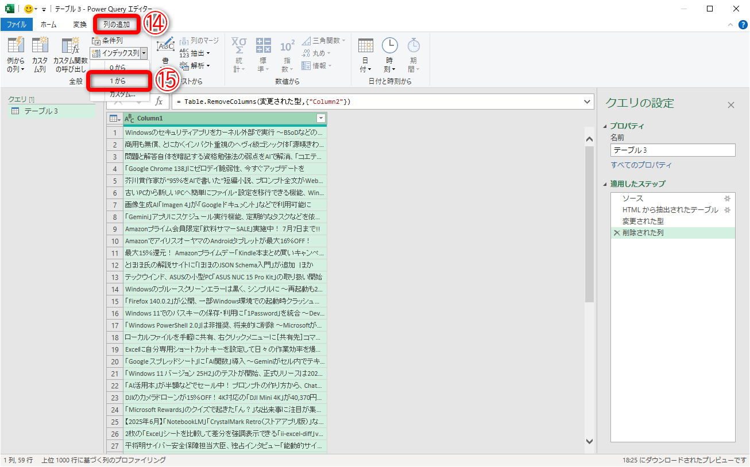Screen dimensions: 750x467
Task: Switch to the ホーム ribbon tab
Action: (48, 24)
